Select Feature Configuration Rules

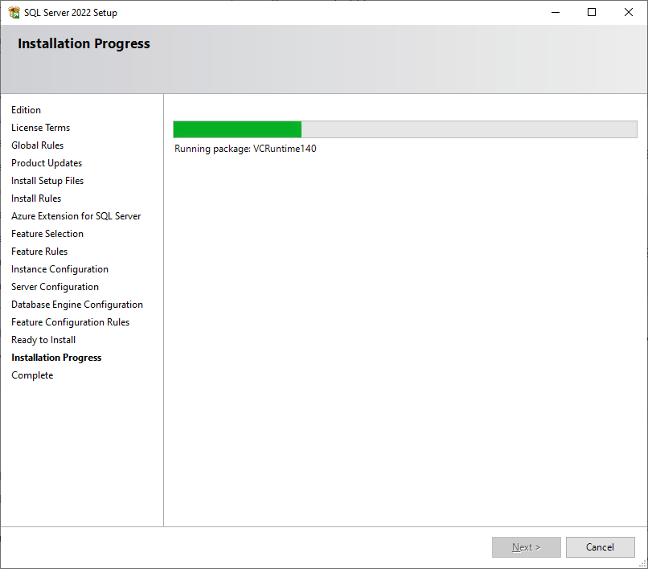pyautogui.click(x=70, y=321)
